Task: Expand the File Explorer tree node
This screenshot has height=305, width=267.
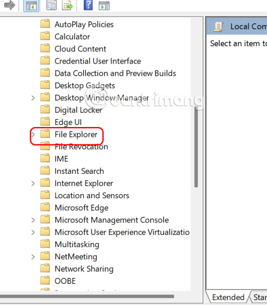Action: click(33, 135)
